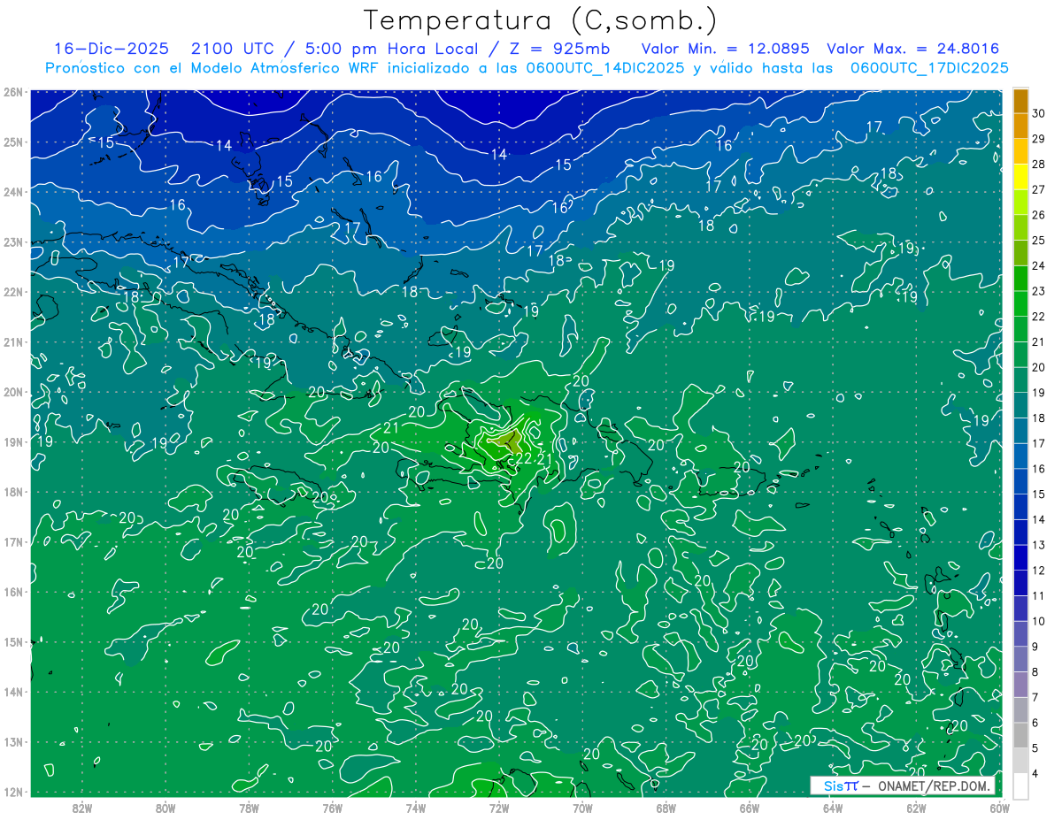This screenshot has width=1062, height=820.
Task: Click the '16N' latitude label
Action: [x=12, y=592]
